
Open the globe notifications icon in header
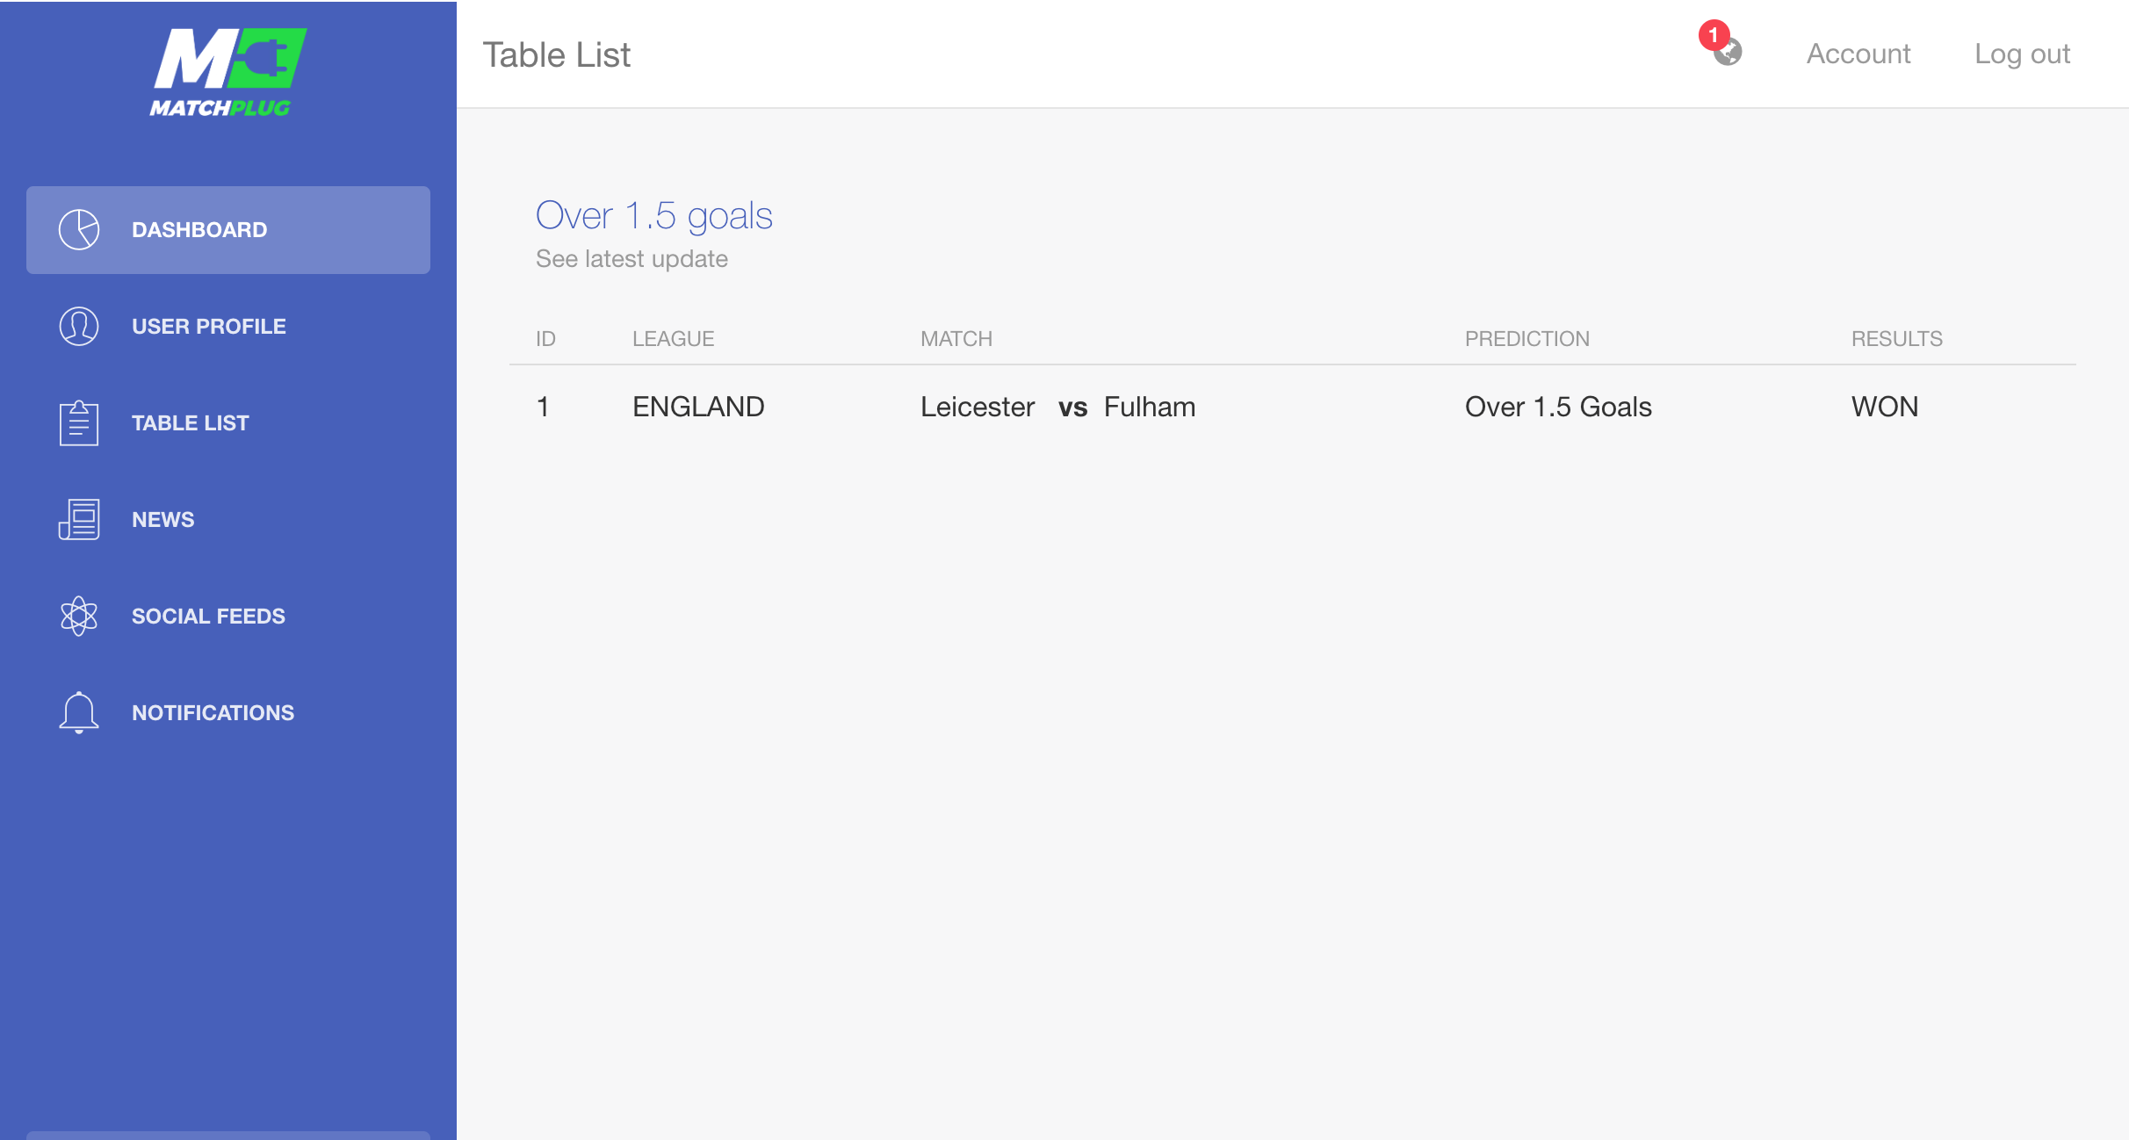click(1728, 54)
